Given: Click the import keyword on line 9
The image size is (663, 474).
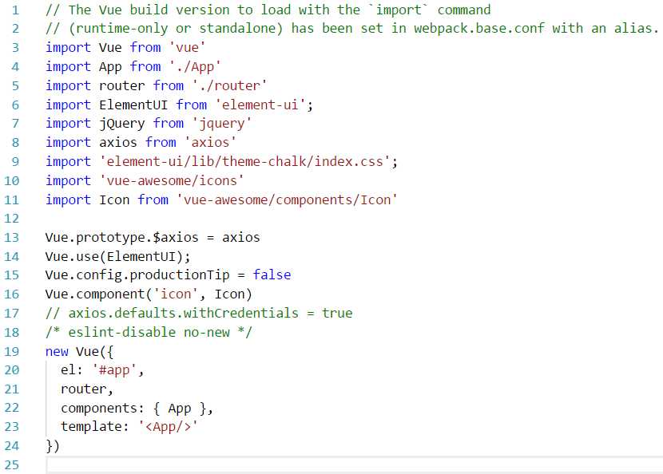Looking at the screenshot, I should 68,161.
